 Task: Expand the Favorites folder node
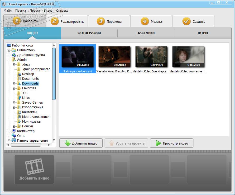point(14,88)
